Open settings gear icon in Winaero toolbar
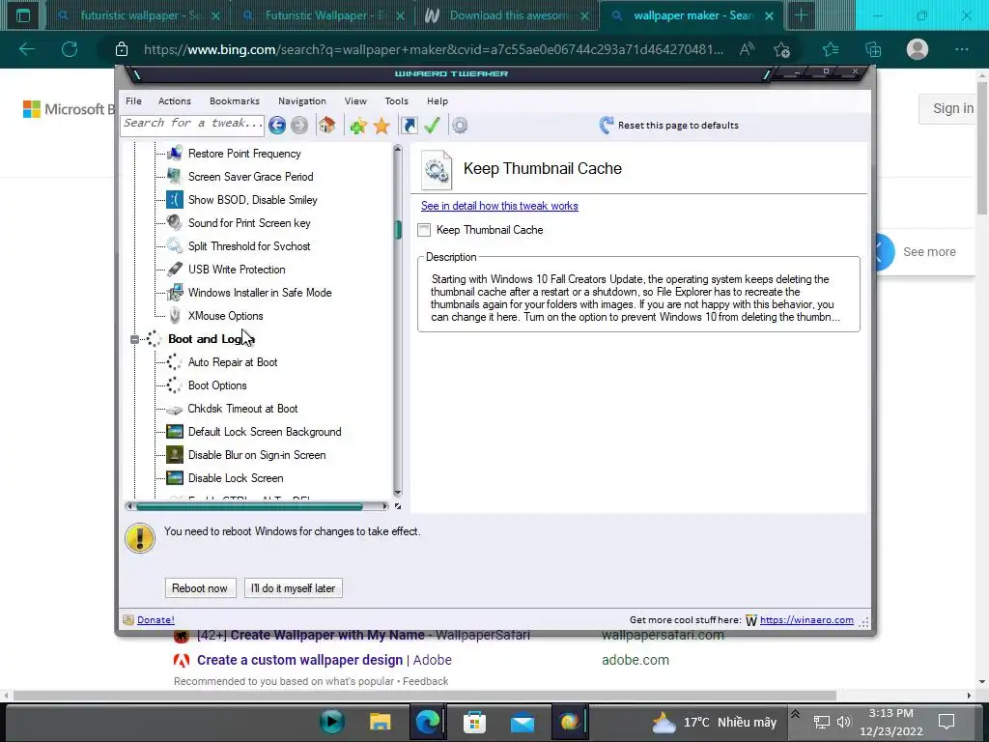Viewport: 989px width, 742px height. (x=460, y=126)
